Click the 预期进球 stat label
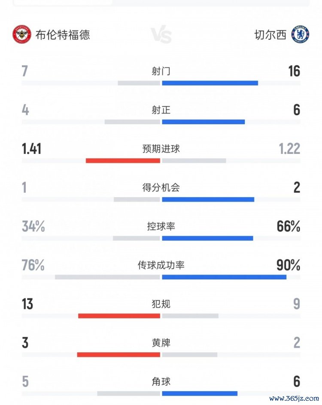Image resolution: width=322 pixels, height=405 pixels. (161, 149)
